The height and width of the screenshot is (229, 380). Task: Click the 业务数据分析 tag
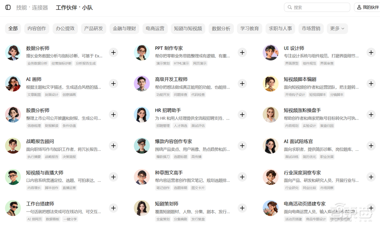tap(37, 63)
